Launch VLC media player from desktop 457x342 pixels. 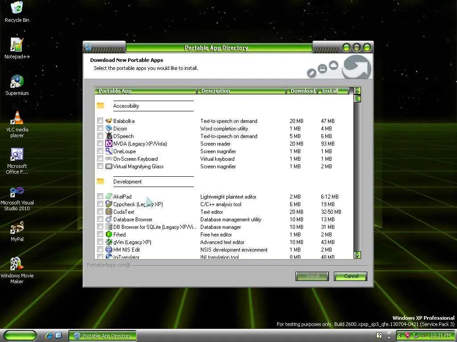coord(17,124)
